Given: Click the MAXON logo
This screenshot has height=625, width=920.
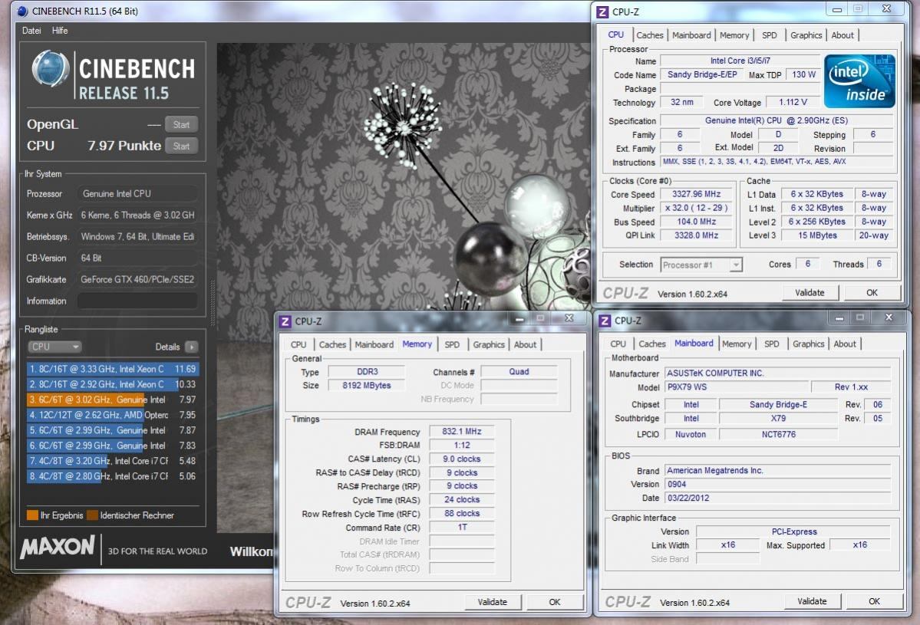Looking at the screenshot, I should pyautogui.click(x=58, y=547).
